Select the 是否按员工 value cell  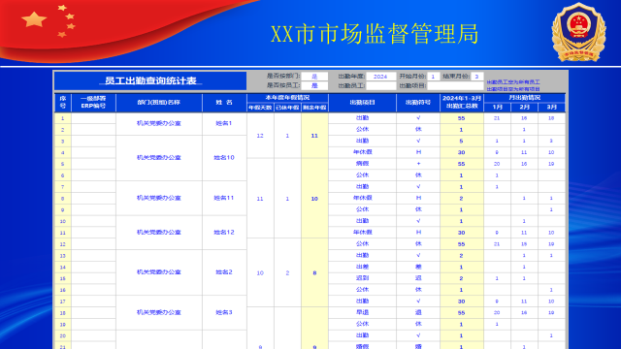[x=314, y=85]
